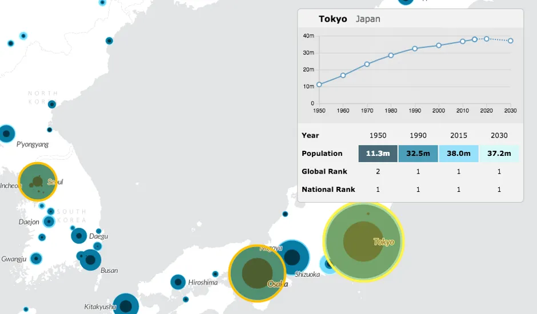Click the Population row label

tap(322, 154)
